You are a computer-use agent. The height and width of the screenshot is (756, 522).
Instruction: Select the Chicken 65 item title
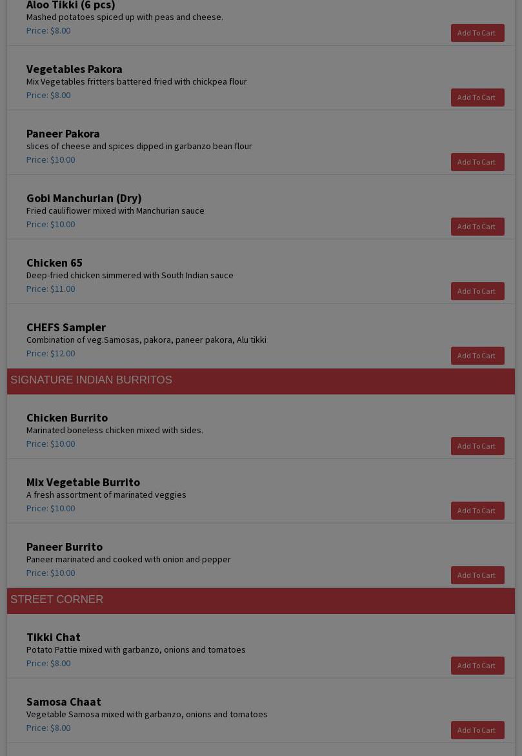click(x=54, y=263)
